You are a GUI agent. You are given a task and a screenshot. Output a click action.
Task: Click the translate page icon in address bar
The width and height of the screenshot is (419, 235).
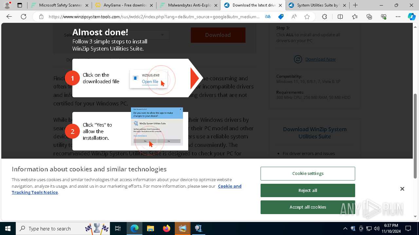[x=268, y=17]
